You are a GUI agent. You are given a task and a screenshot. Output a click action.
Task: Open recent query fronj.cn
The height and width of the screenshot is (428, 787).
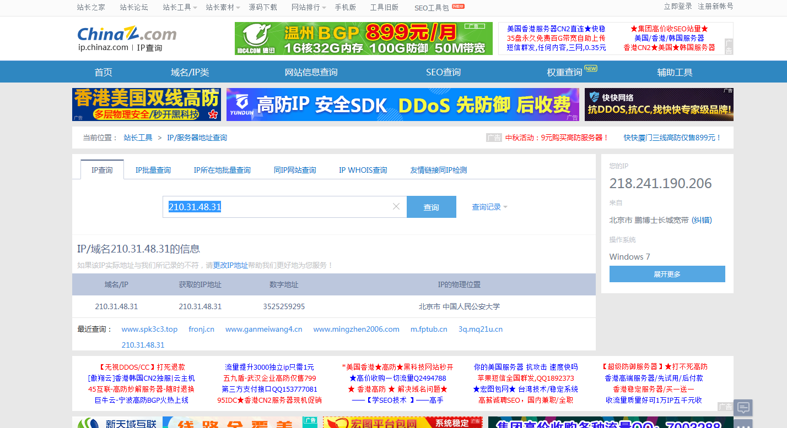(x=201, y=329)
